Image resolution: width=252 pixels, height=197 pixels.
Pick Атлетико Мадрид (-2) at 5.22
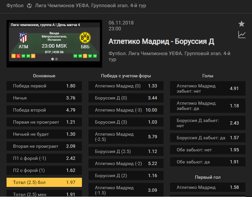126,163
